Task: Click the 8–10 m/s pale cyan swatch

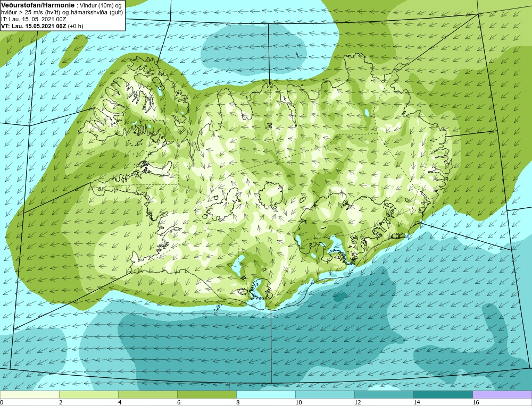Action: (x=265, y=394)
